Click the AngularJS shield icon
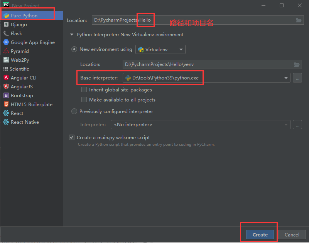This screenshot has width=309, height=243. pos(6,86)
